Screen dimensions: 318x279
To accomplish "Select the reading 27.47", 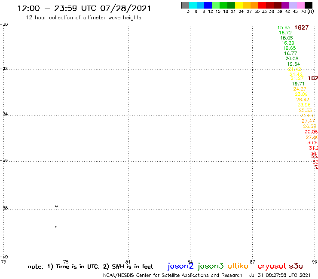I will 308,121.
